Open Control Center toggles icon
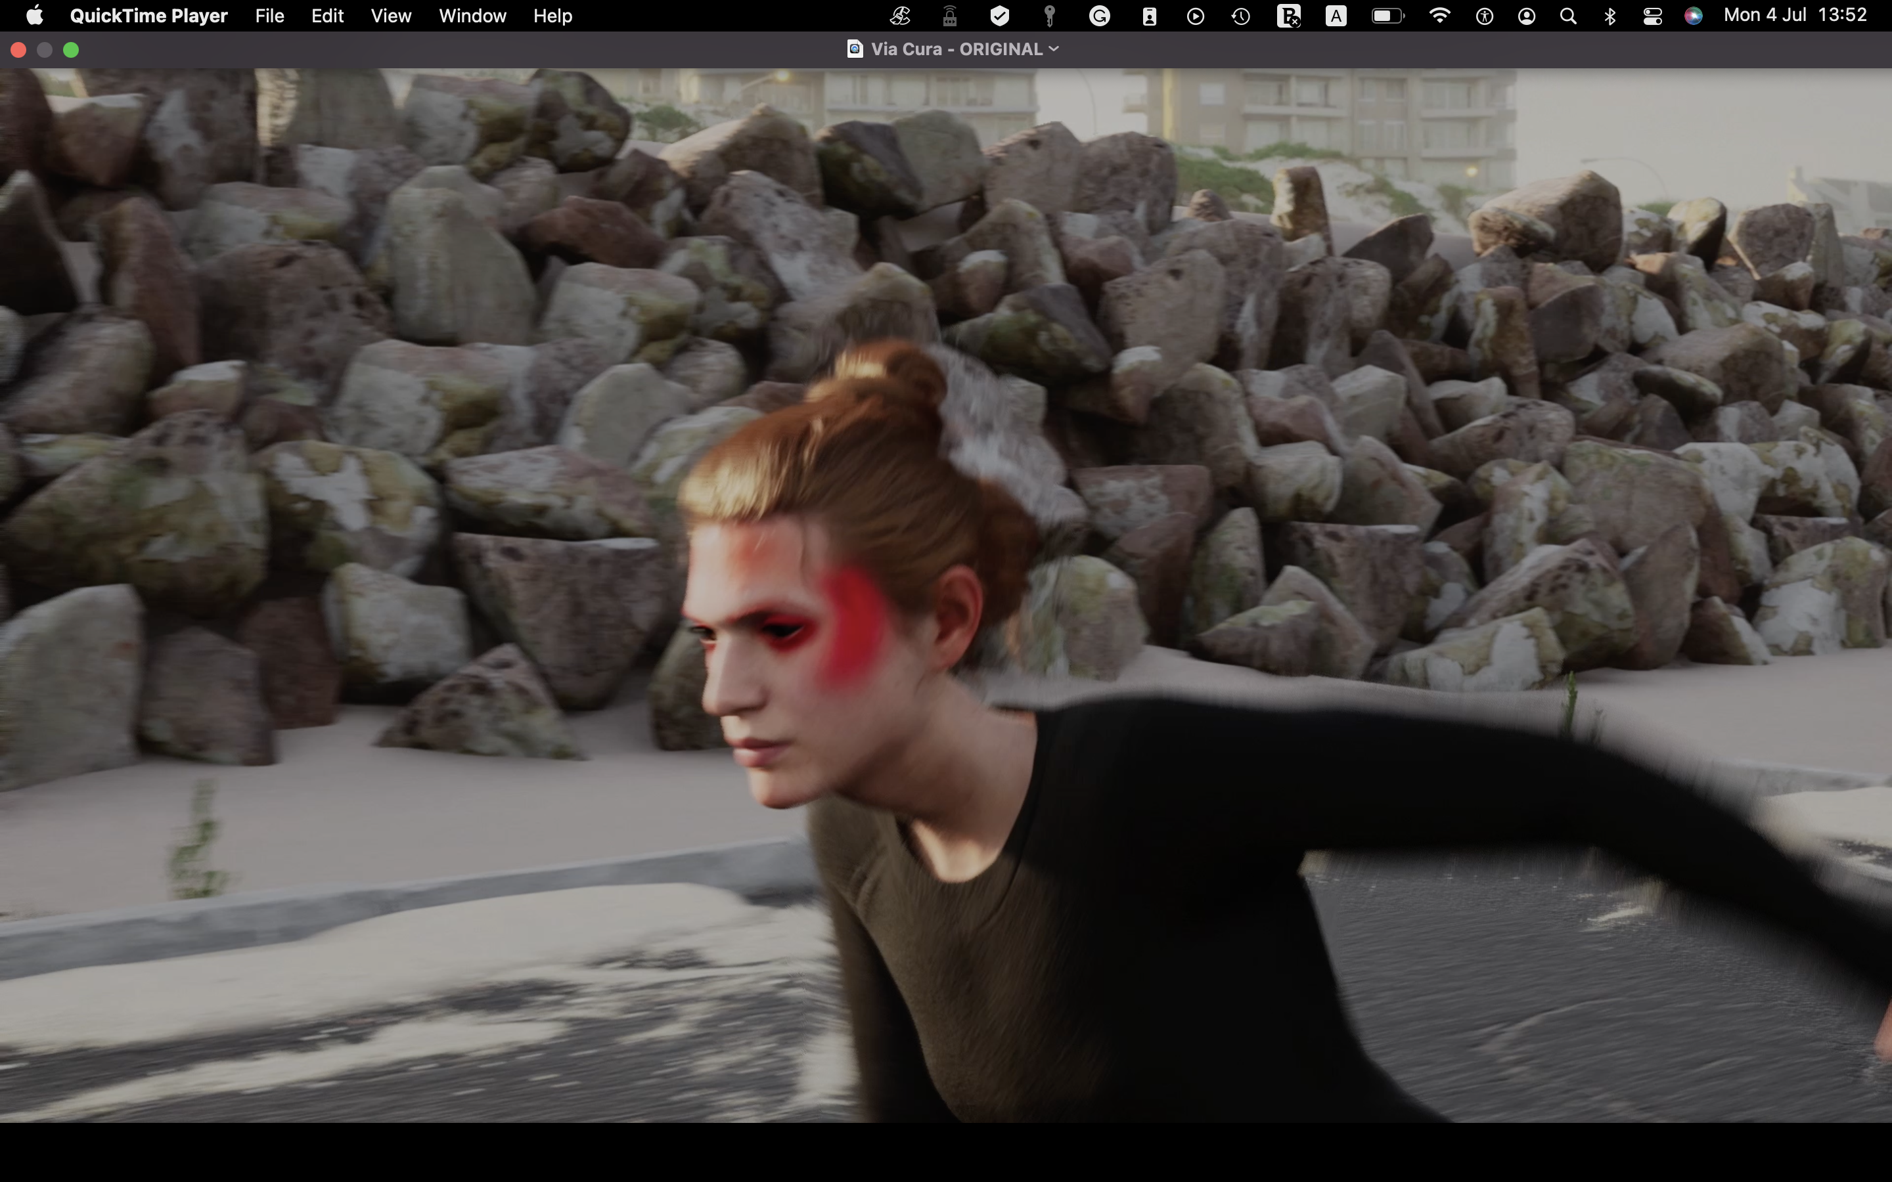Viewport: 1892px width, 1182px height. pyautogui.click(x=1652, y=16)
